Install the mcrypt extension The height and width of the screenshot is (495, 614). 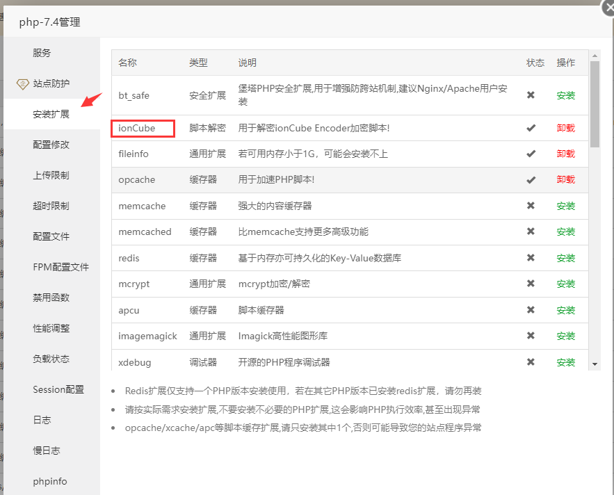point(566,284)
